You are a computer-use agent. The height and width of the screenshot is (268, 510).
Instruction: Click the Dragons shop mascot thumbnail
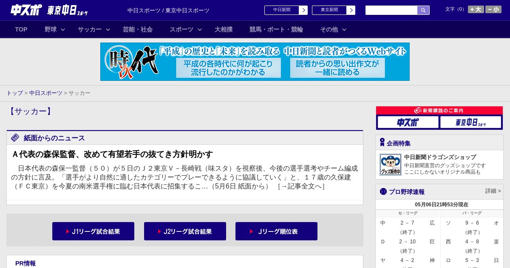click(x=391, y=165)
